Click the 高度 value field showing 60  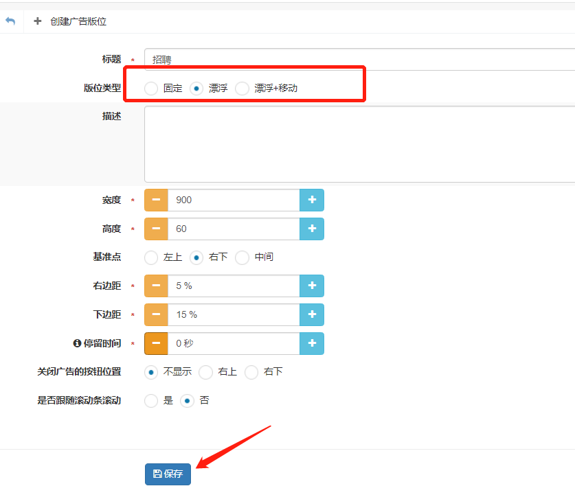pos(234,229)
